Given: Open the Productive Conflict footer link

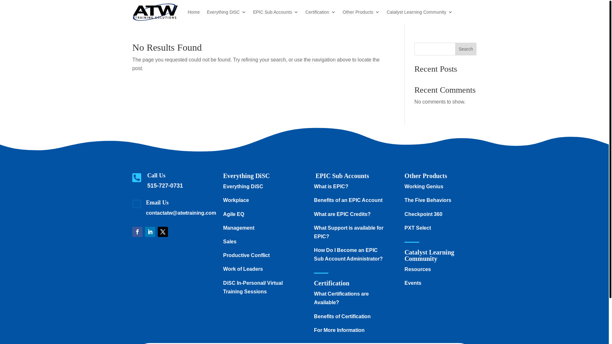Looking at the screenshot, I should (246, 255).
